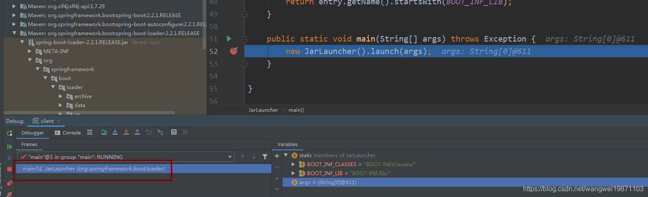Screen dimensions: 648x197
Task: Select args = {String[0]@611} variable row
Action: click(x=465, y=182)
